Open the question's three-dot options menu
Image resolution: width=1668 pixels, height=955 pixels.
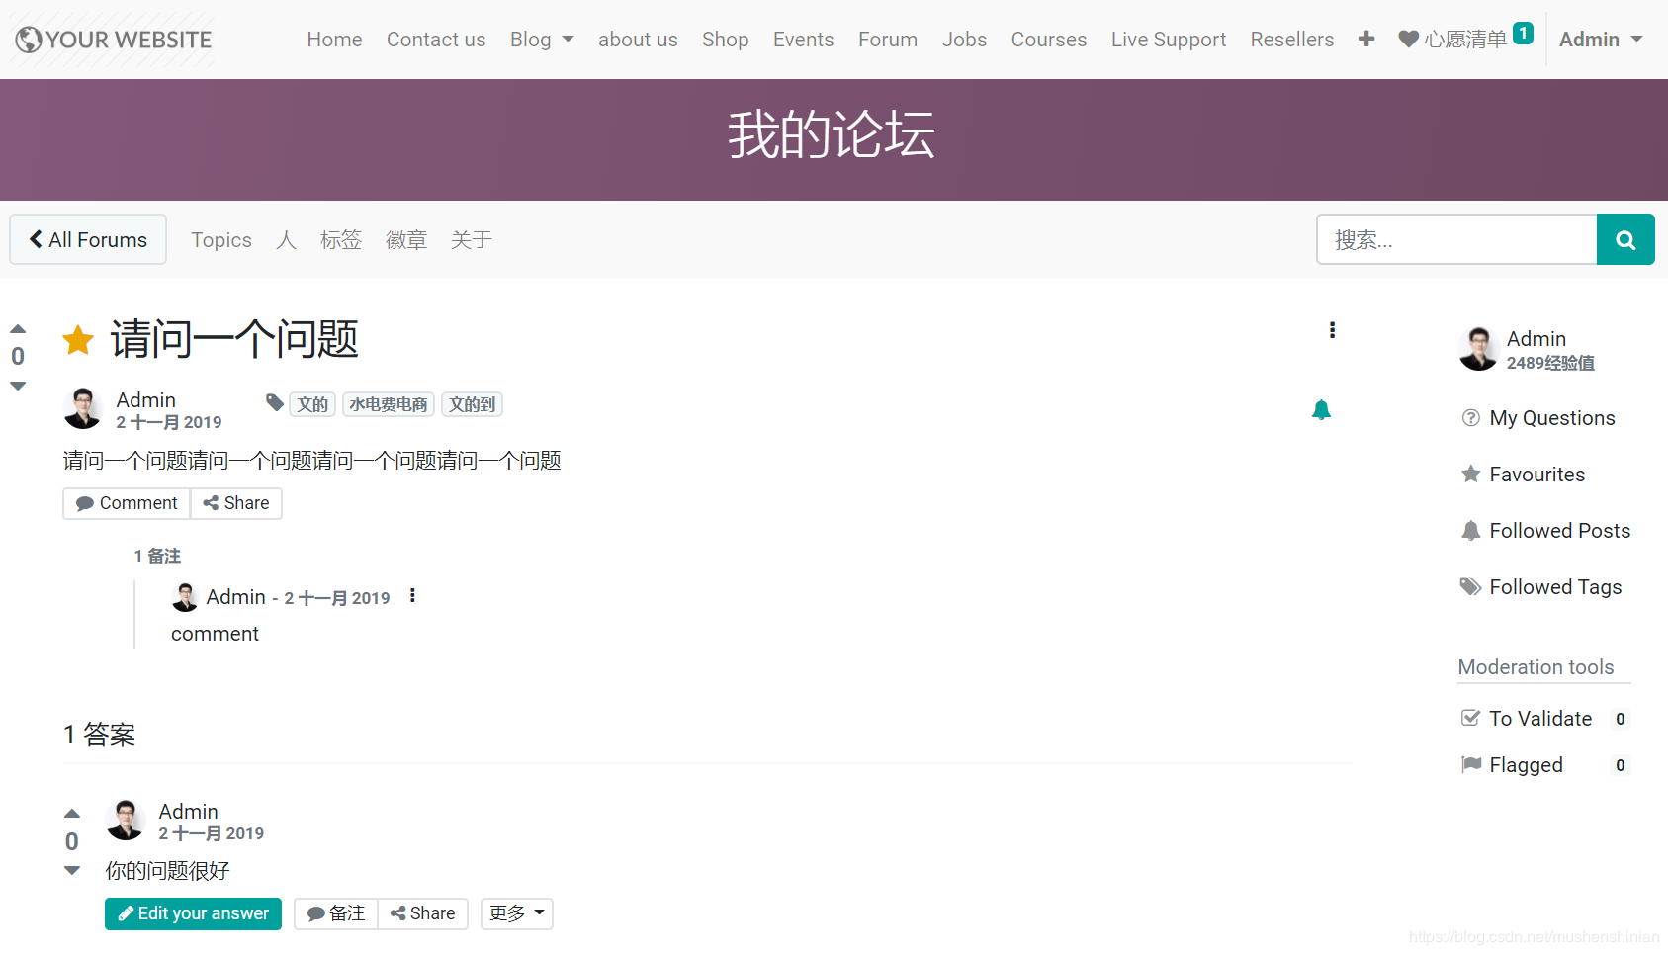1332,330
